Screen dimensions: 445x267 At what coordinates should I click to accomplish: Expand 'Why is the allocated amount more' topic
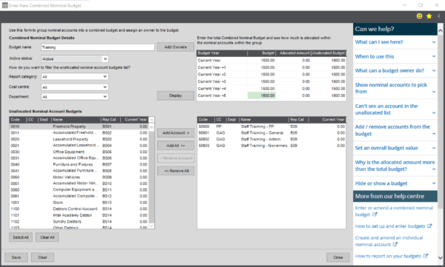[x=395, y=166]
